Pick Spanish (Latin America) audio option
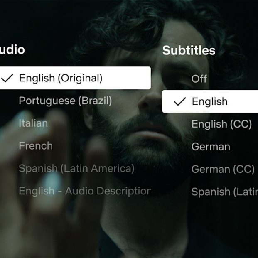This screenshot has height=258, width=258. click(x=76, y=169)
